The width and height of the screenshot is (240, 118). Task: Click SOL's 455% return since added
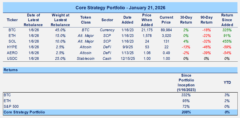(x=227, y=41)
